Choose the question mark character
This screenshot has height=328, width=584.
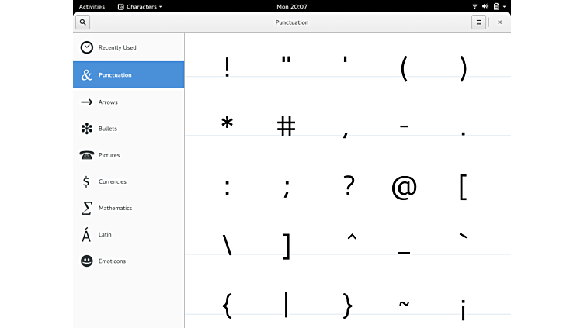pos(349,186)
